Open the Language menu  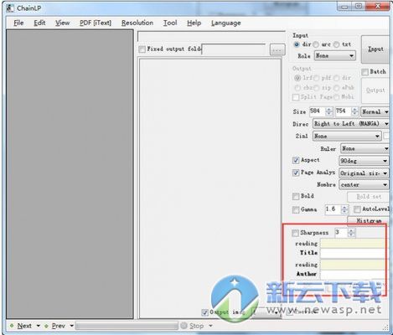[x=225, y=23]
